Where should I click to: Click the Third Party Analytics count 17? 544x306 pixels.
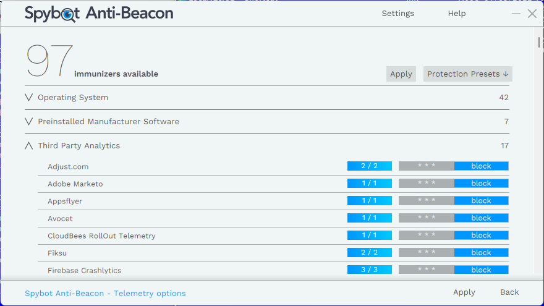click(x=505, y=146)
